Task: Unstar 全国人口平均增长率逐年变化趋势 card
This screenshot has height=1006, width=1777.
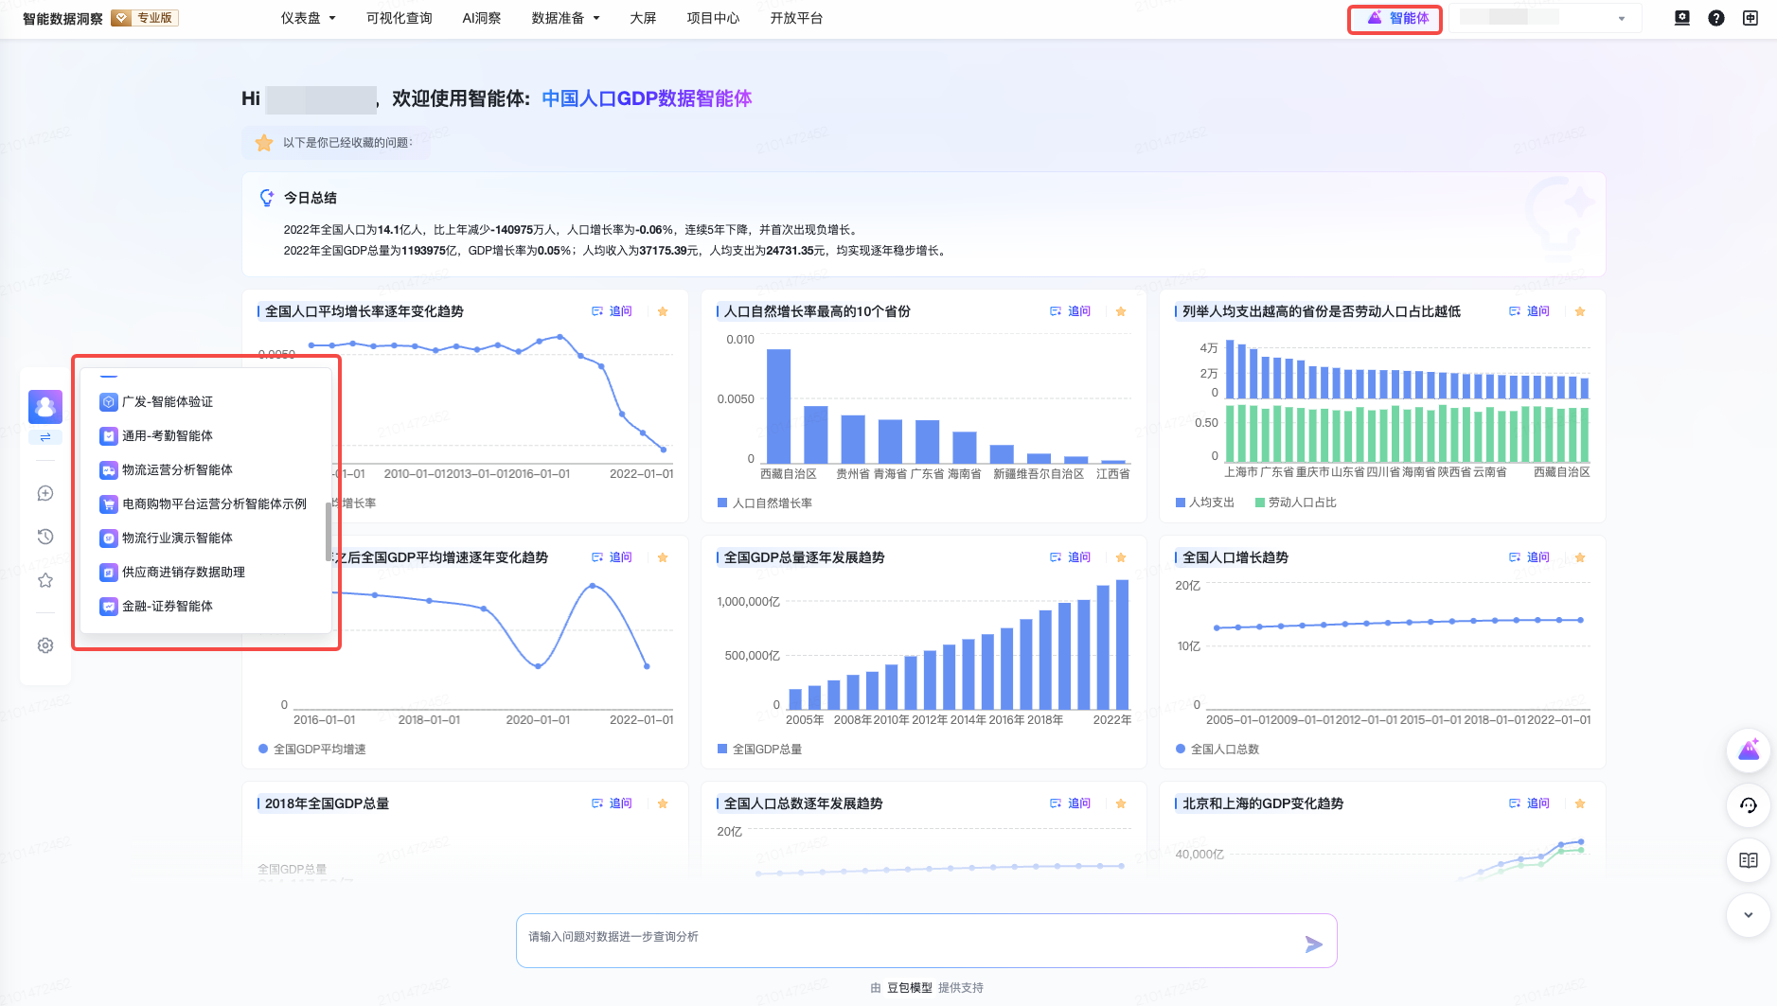Action: pyautogui.click(x=663, y=311)
